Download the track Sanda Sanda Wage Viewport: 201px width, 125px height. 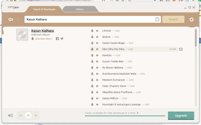pyautogui.click(x=92, y=43)
